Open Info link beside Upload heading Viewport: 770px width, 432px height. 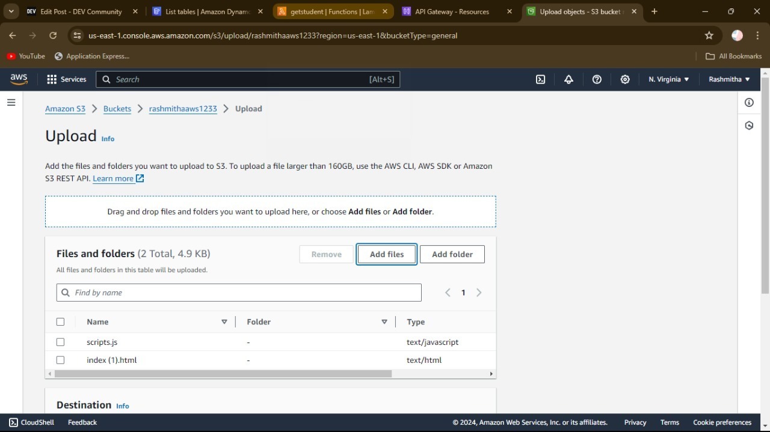tap(108, 139)
